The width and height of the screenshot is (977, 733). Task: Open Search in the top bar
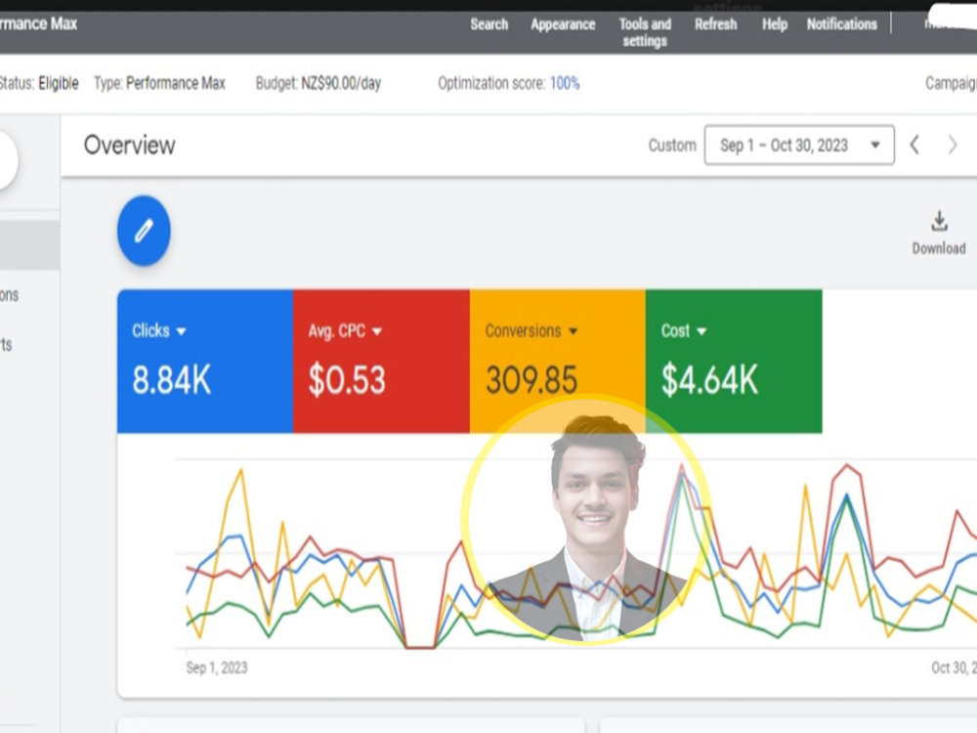[489, 24]
